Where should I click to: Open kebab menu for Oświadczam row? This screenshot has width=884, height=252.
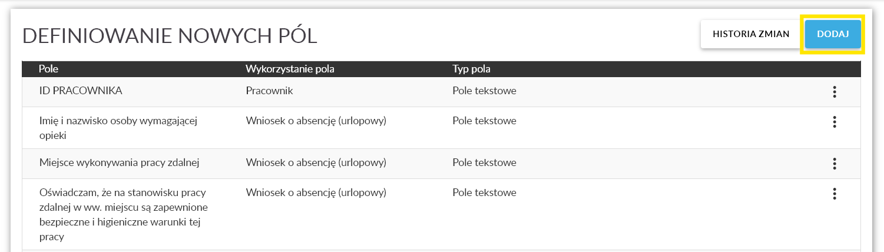[x=834, y=194]
